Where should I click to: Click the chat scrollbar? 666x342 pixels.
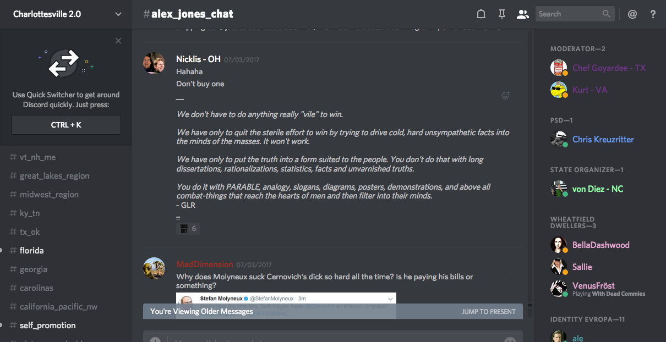pyautogui.click(x=529, y=165)
